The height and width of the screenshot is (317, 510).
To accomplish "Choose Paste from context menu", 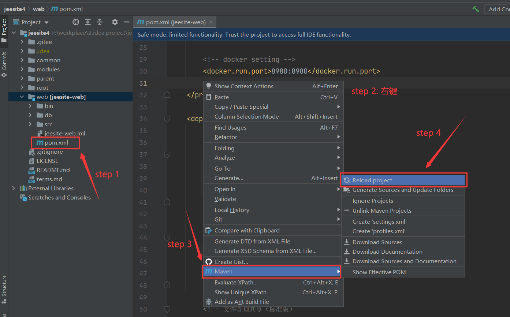I will pyautogui.click(x=273, y=97).
